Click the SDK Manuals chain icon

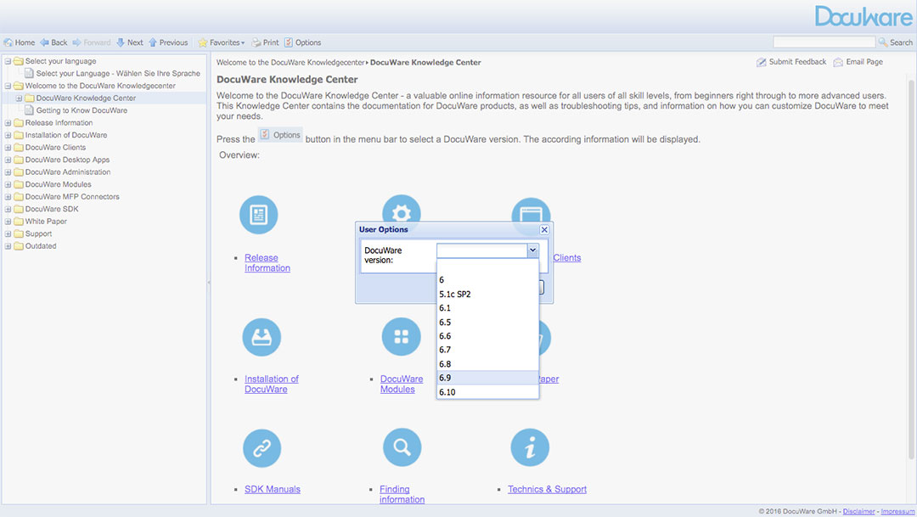coord(262,448)
